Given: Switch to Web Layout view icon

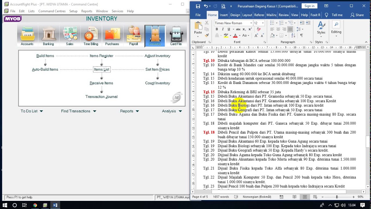Looking at the screenshot, I should point(315,197).
